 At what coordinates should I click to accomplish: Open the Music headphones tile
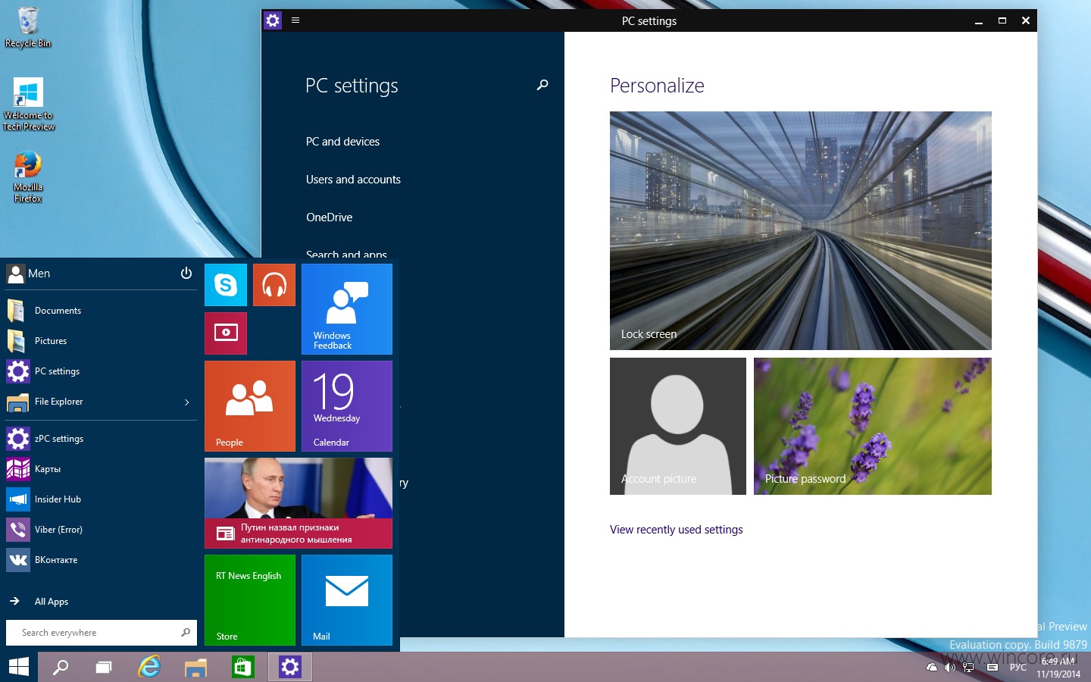[x=274, y=285]
